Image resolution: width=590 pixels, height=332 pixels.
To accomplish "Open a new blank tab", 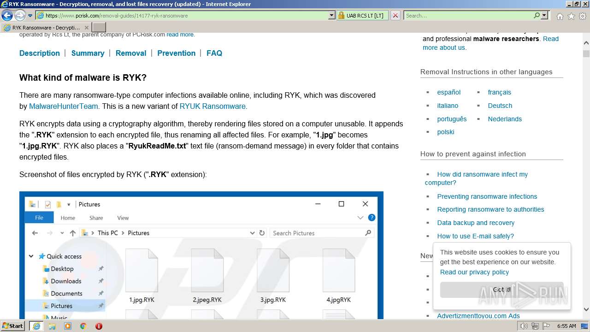I will point(99,27).
